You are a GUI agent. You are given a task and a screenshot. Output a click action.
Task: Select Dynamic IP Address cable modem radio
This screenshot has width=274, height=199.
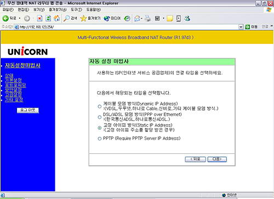[x=100, y=106]
